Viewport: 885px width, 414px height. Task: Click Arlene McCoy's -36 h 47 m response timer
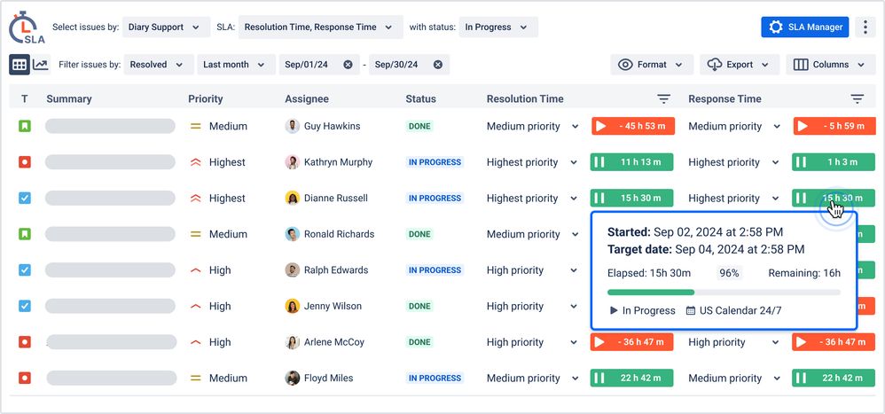pyautogui.click(x=834, y=342)
